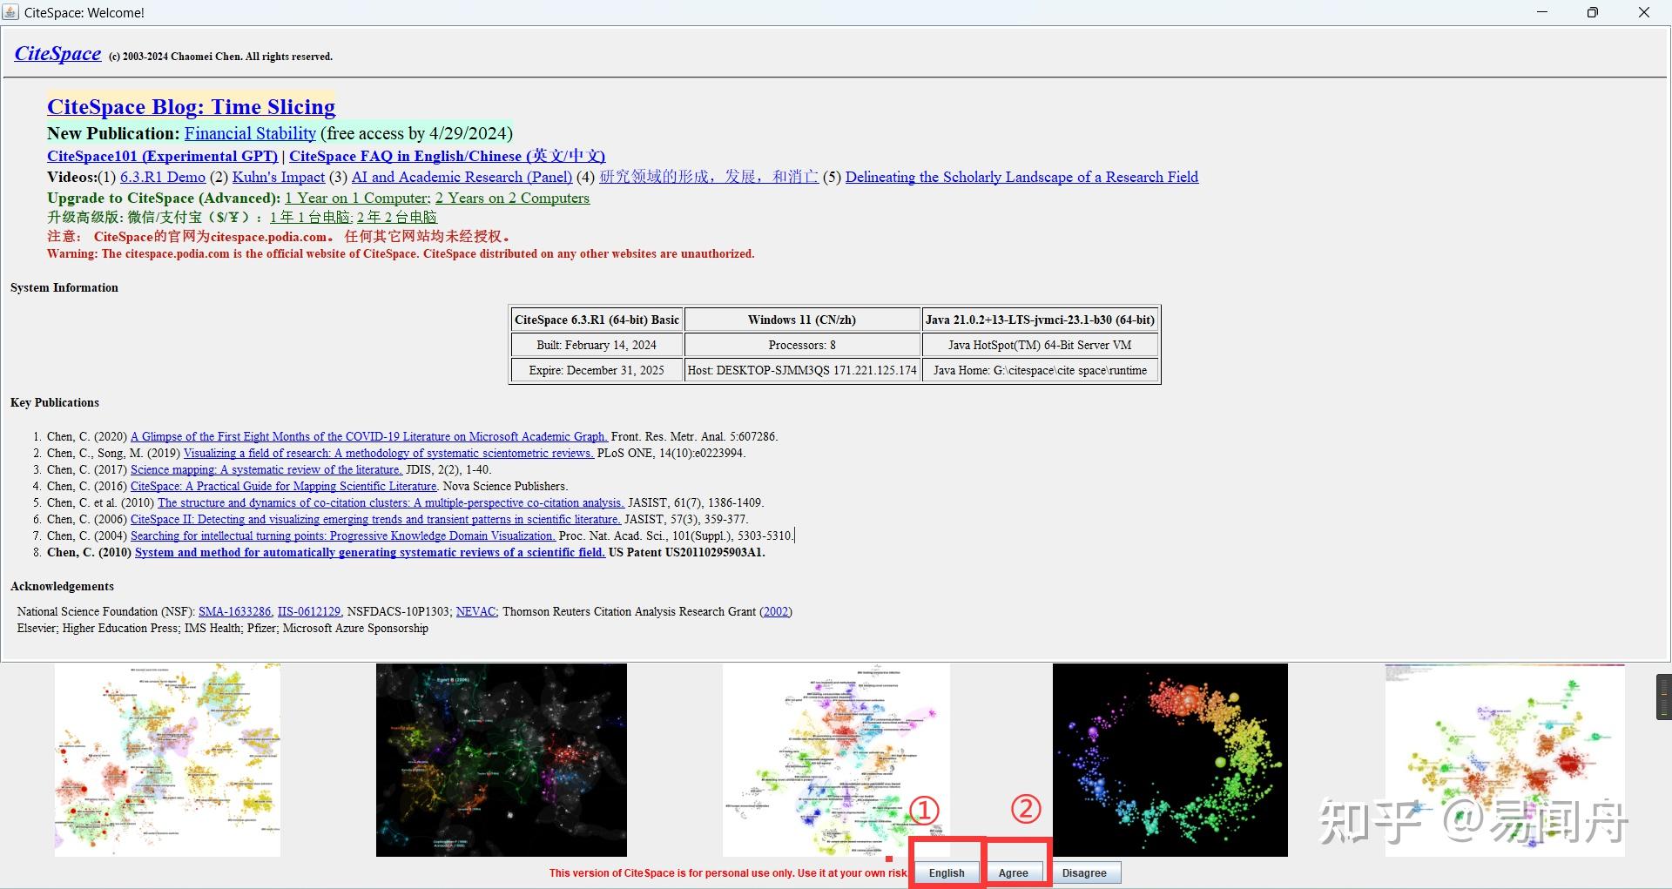
Task: Open the Financial Stability publication link
Action: pos(250,133)
